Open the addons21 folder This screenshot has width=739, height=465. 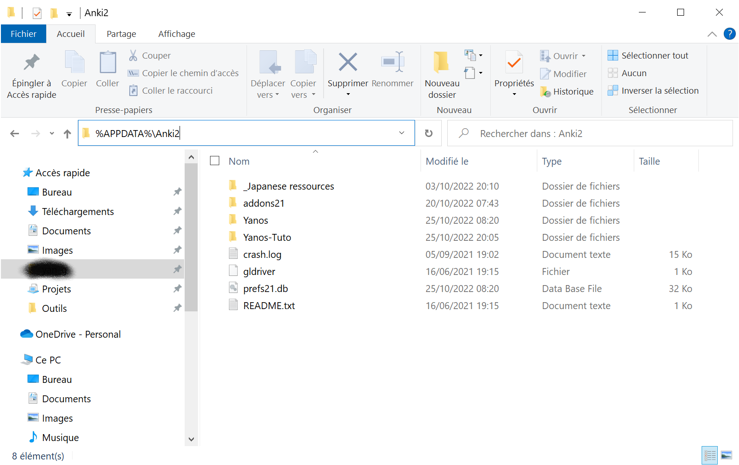(264, 203)
